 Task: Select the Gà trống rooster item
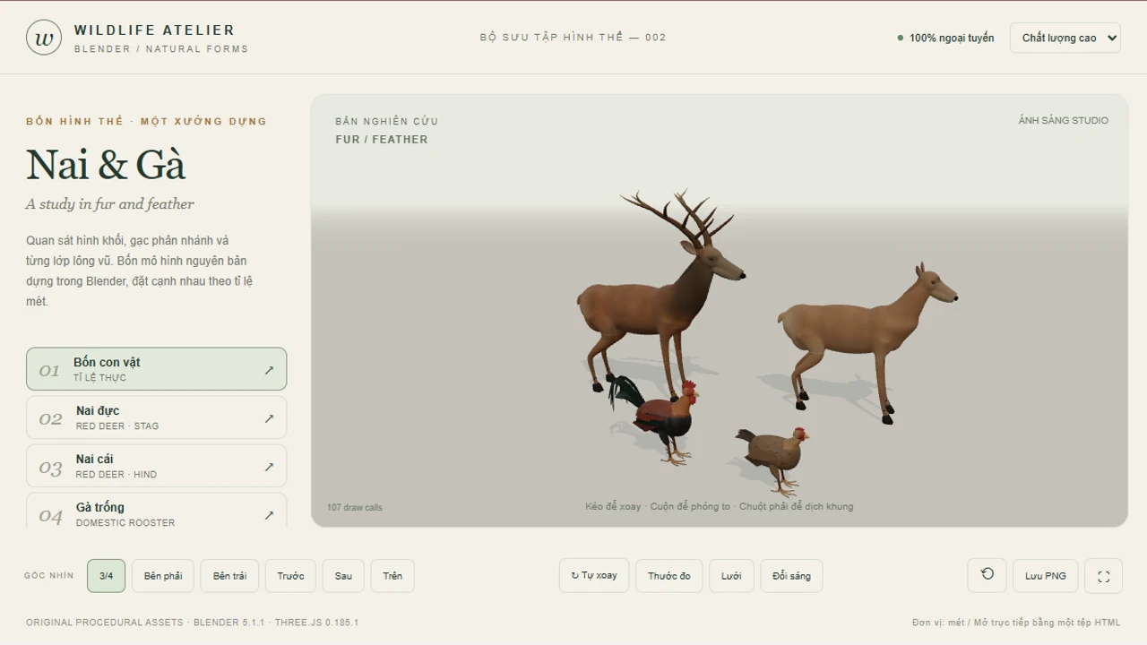click(x=157, y=511)
